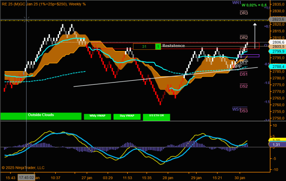
Task: Select the DS2 pivot label
Action: tap(244, 86)
